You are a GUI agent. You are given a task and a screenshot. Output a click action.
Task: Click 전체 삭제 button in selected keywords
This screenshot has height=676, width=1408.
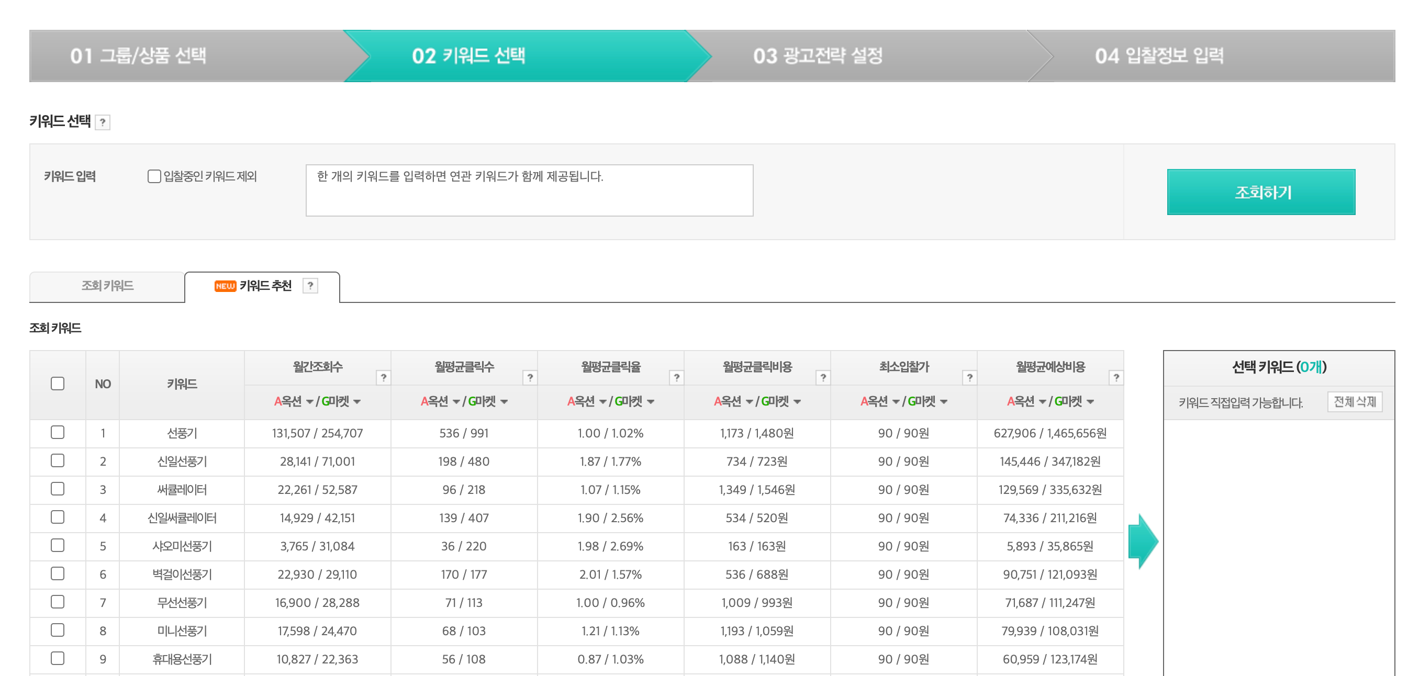point(1355,402)
